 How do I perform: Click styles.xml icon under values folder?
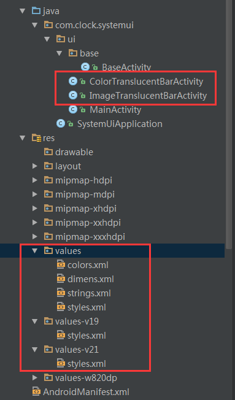point(61,307)
